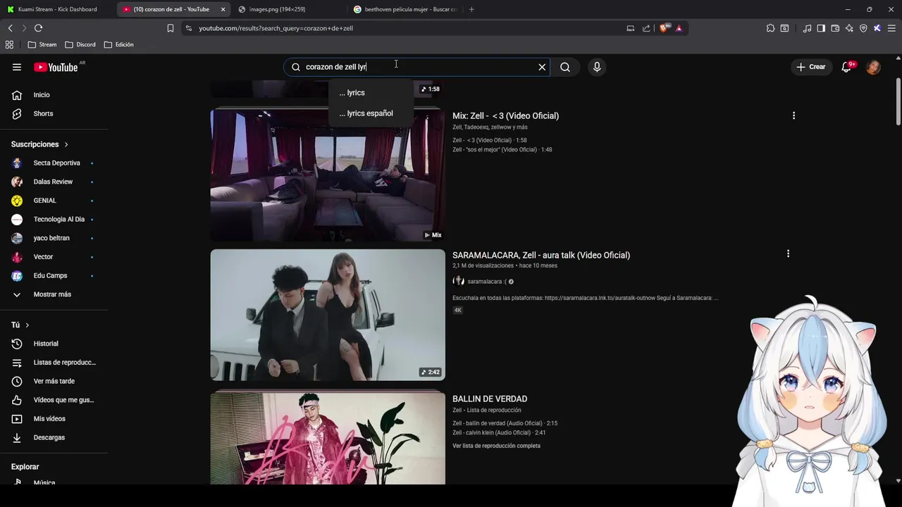Open the Mix: Zell thumbnail
Viewport: 902px width, 507px height.
(x=328, y=174)
